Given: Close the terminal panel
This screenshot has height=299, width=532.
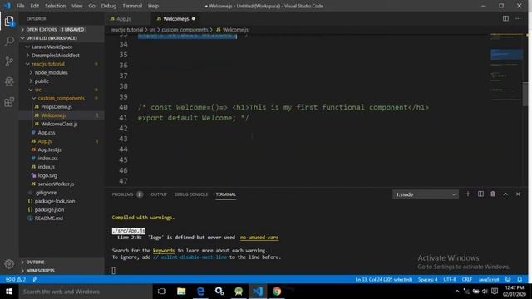Looking at the screenshot, I should (x=518, y=194).
